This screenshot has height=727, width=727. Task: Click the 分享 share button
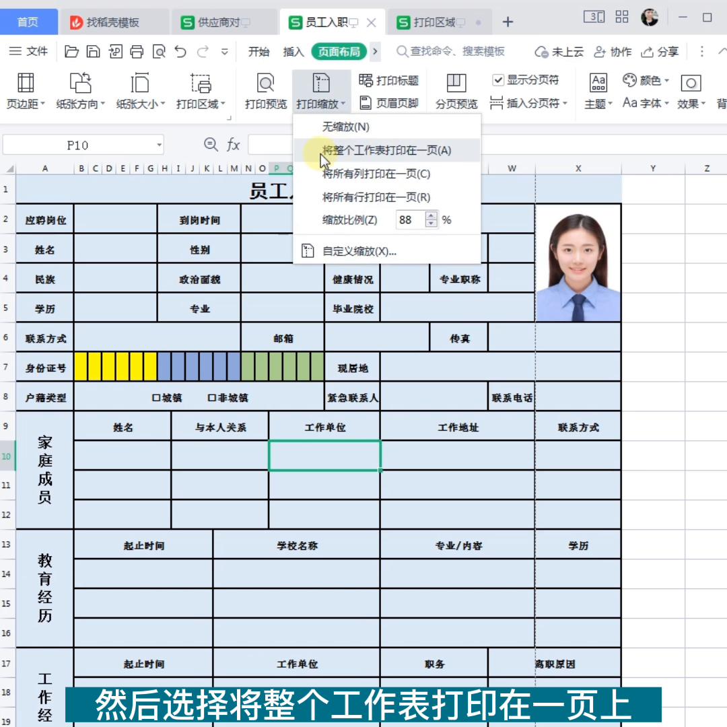660,51
